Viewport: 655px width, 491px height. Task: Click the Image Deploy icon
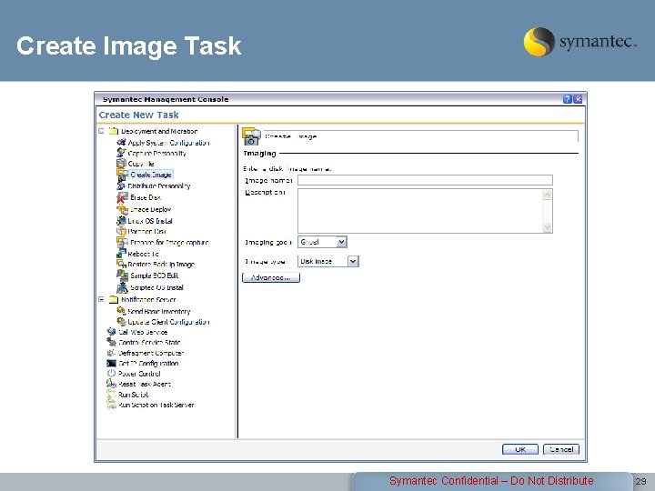[123, 209]
